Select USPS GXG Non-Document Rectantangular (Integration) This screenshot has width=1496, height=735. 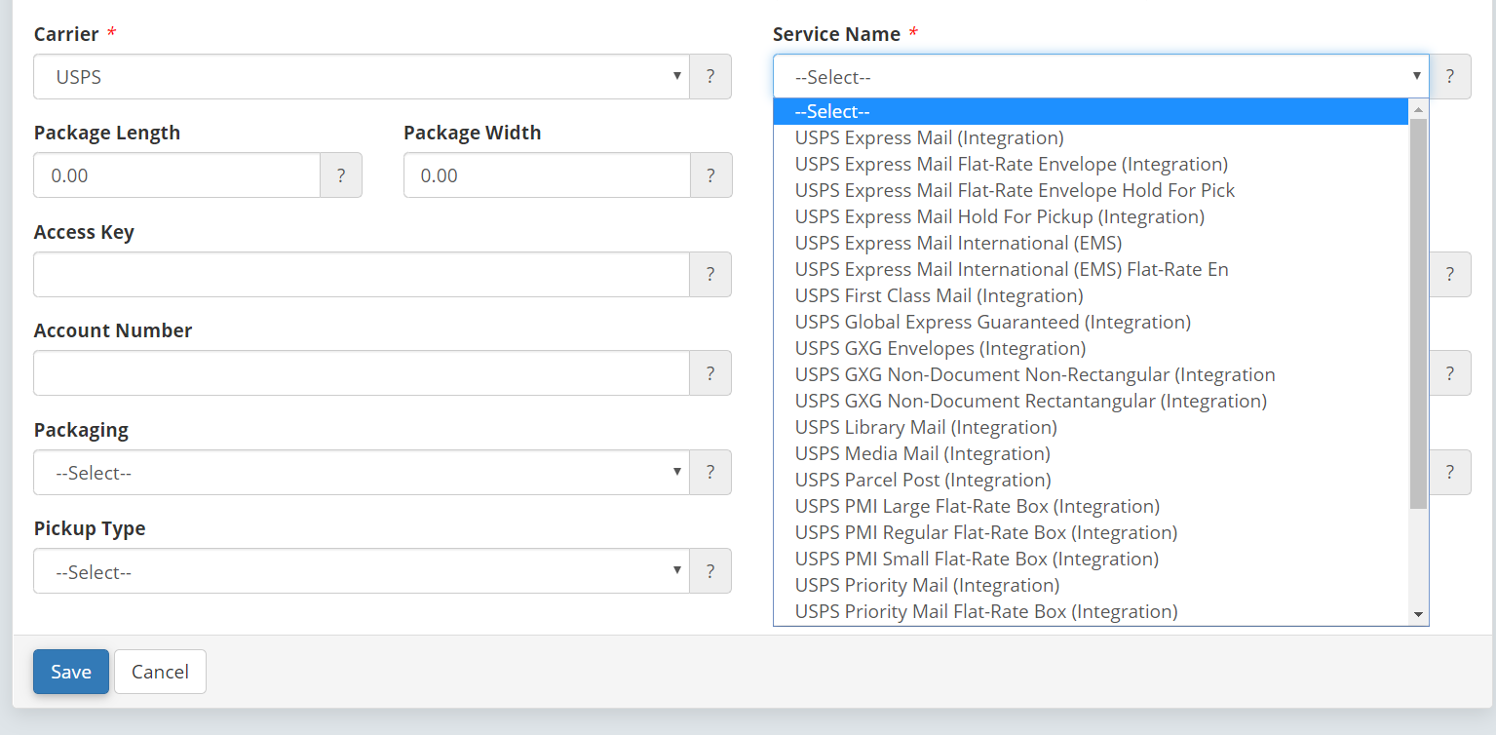[x=1092, y=401]
